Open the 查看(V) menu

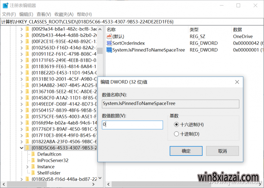point(44,14)
